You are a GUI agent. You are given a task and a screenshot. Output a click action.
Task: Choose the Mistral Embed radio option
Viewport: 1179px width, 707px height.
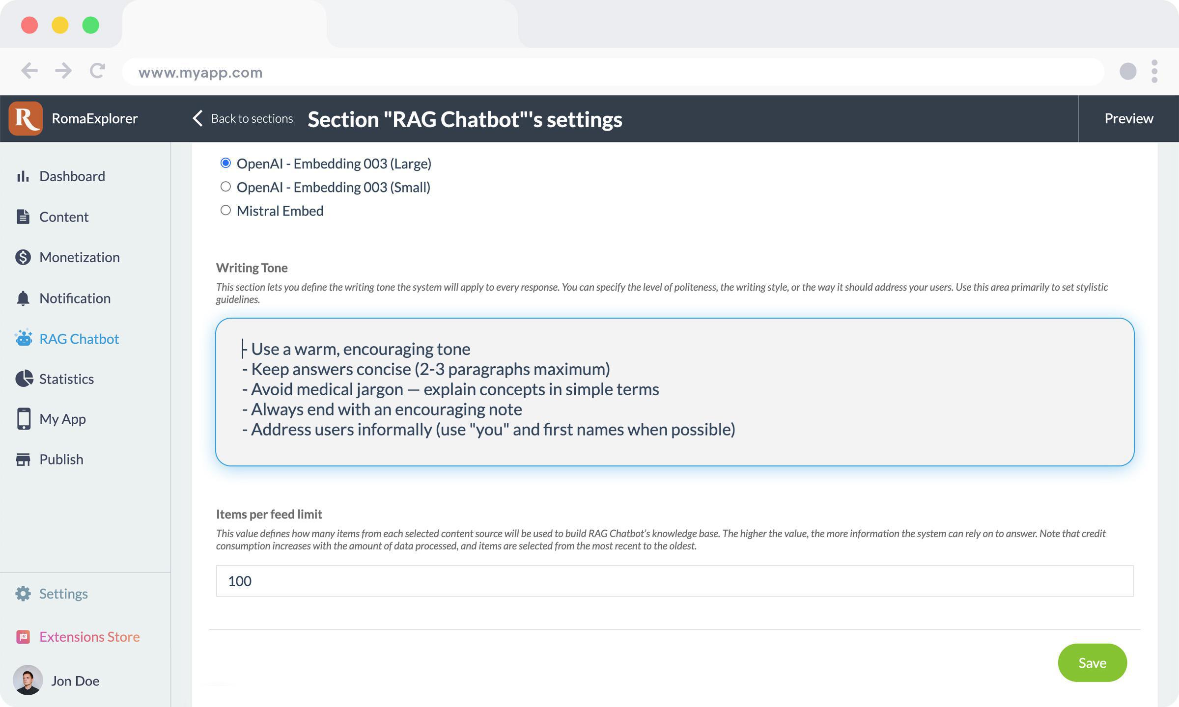225,210
